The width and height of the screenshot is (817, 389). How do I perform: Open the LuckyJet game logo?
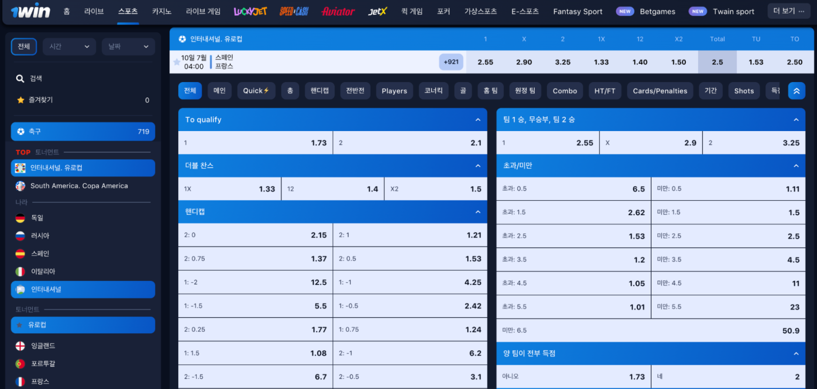pos(250,11)
